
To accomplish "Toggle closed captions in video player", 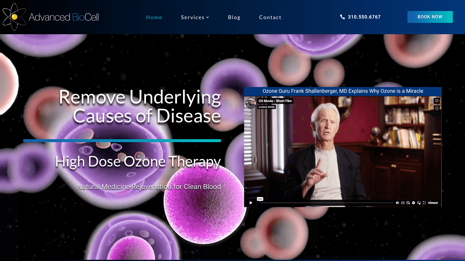I will (x=403, y=203).
